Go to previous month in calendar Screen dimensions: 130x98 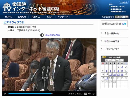(x=104, y=57)
